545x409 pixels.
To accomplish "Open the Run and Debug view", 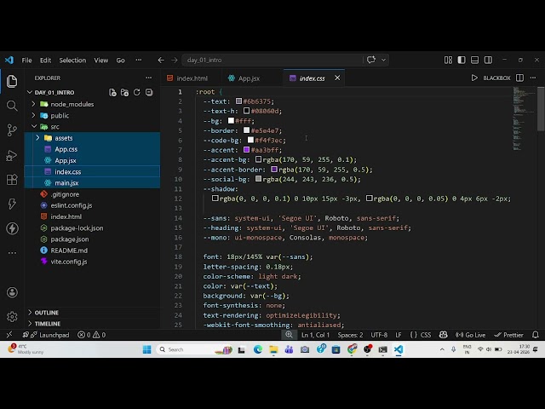I will [12, 155].
